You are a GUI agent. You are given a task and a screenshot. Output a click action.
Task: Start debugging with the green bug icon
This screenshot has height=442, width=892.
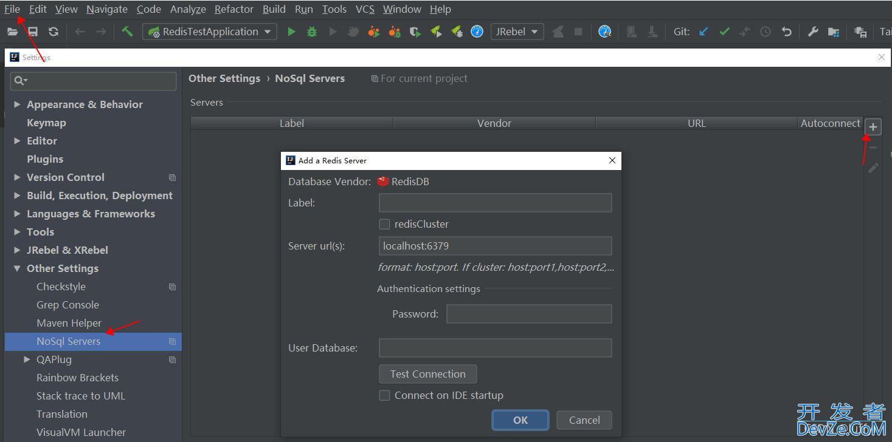pyautogui.click(x=312, y=32)
